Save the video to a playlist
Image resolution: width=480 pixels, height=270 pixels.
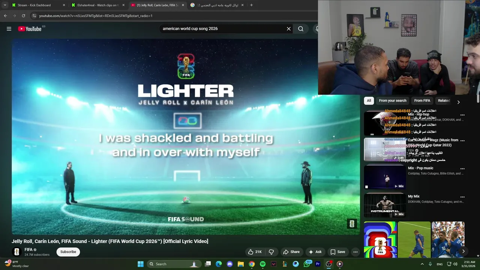pos(337,252)
